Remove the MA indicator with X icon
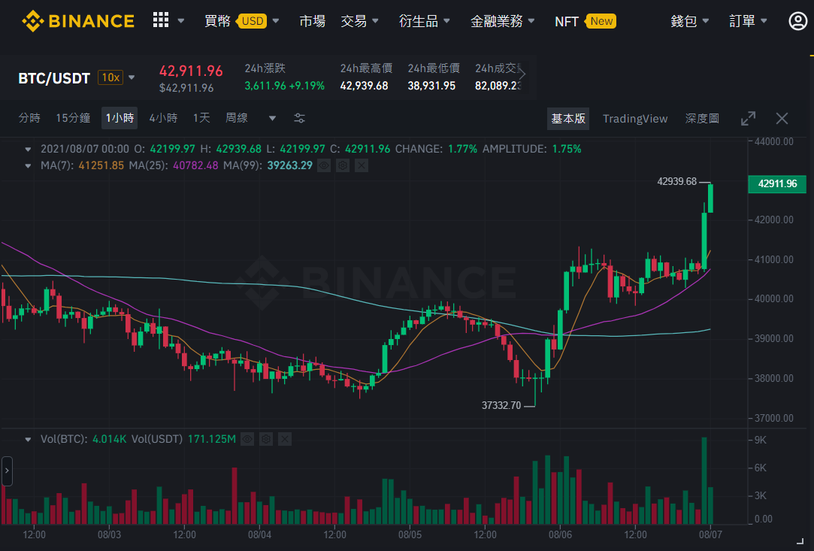This screenshot has width=814, height=551. 362,165
